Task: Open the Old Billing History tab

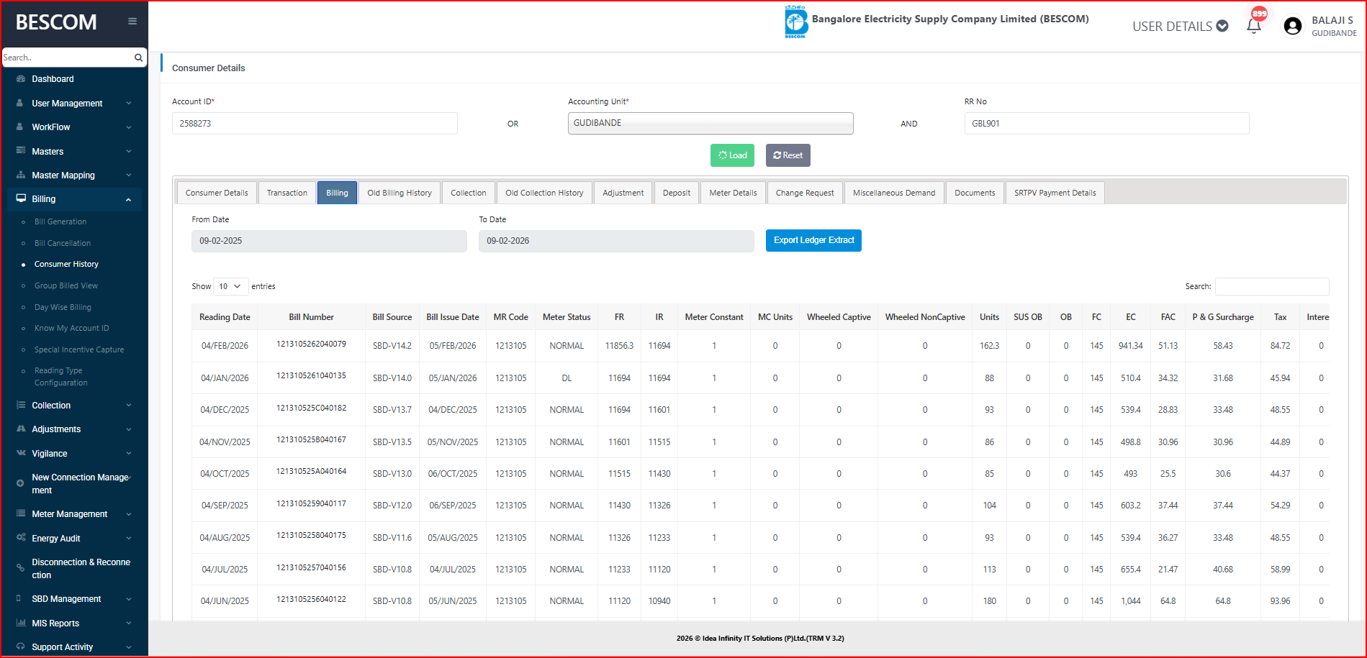Action: pos(399,193)
